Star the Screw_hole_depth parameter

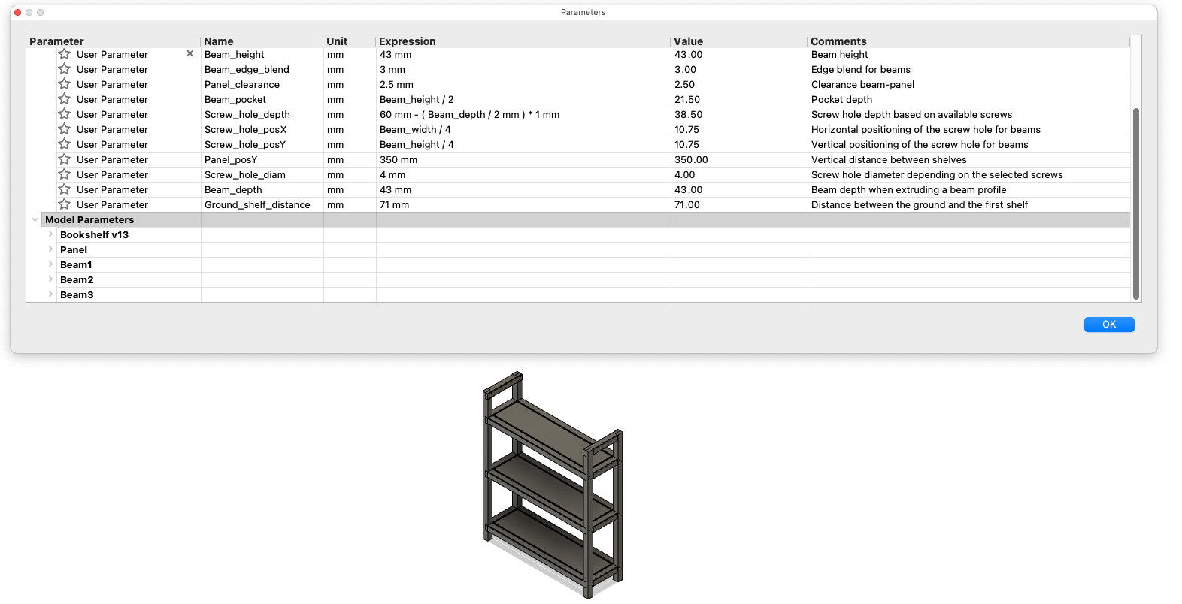point(65,114)
